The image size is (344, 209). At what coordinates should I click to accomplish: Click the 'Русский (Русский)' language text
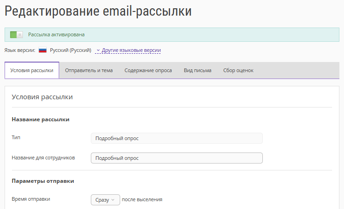(71, 50)
